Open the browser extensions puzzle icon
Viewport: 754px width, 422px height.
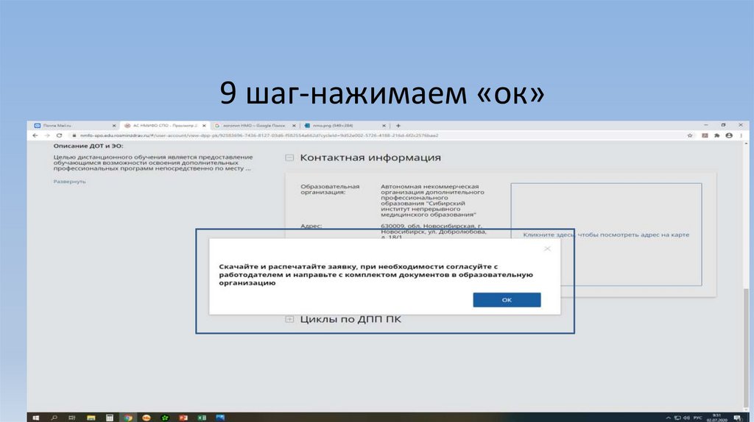pos(717,135)
